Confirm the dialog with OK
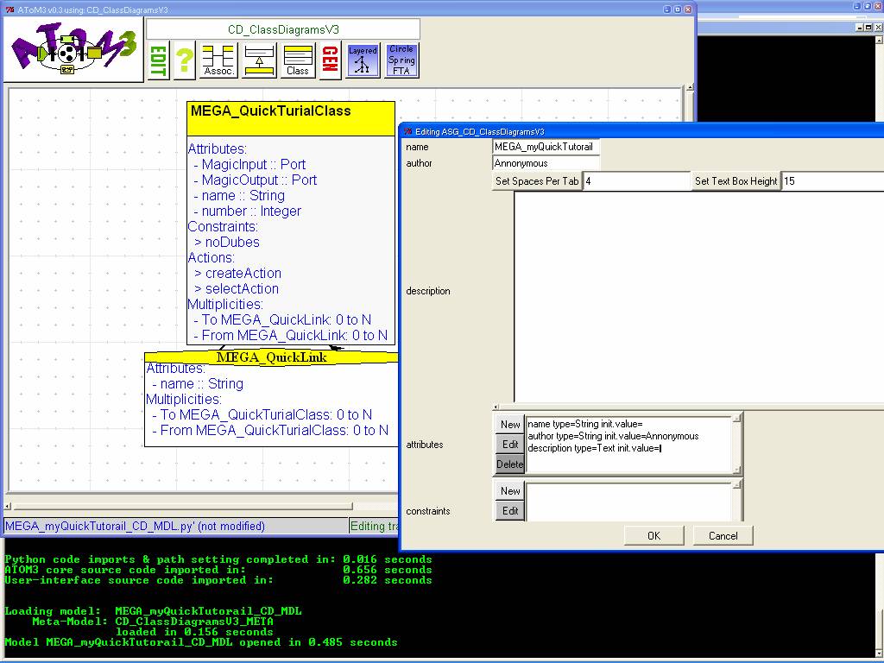This screenshot has height=663, width=884. click(654, 535)
